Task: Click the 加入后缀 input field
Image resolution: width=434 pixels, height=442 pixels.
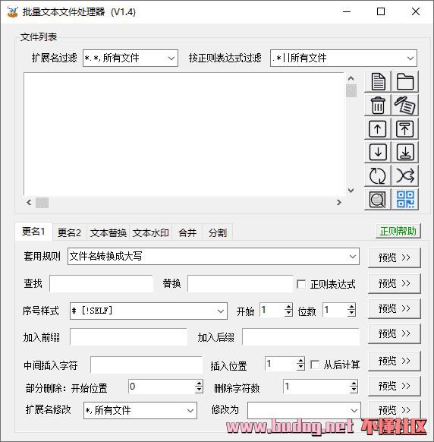Action: tap(300, 337)
